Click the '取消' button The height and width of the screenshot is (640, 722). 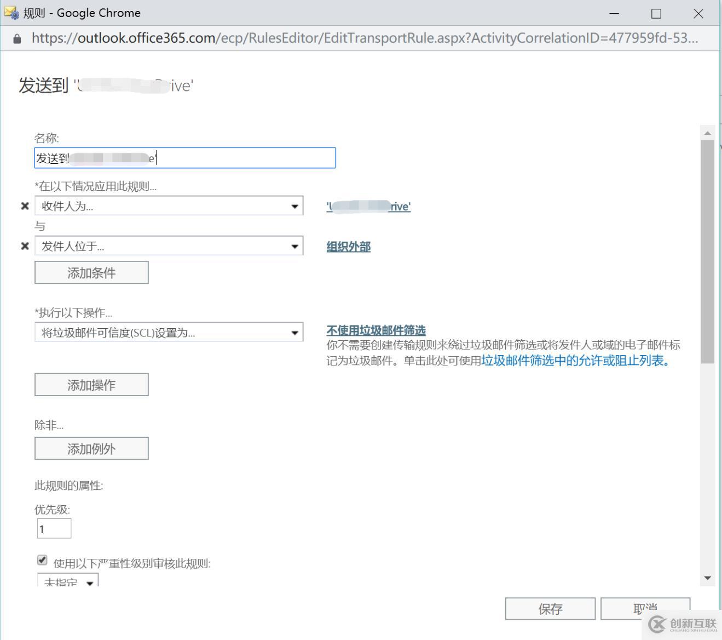(x=645, y=609)
